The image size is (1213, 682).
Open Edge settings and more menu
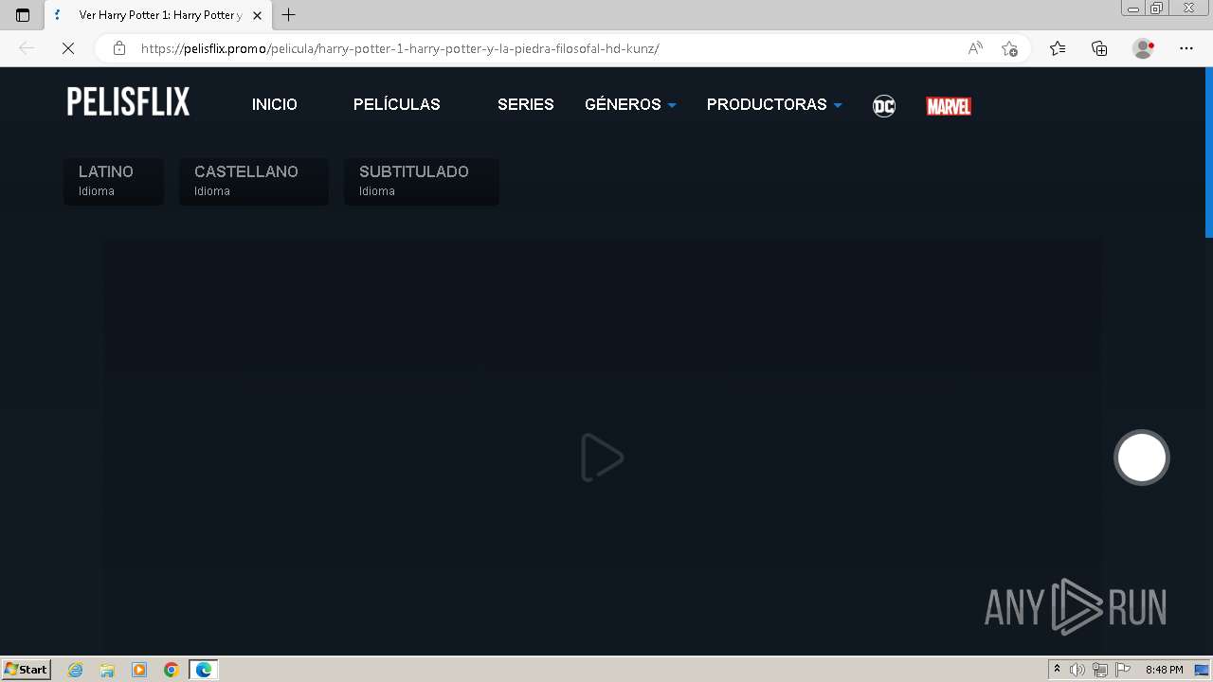coord(1186,48)
